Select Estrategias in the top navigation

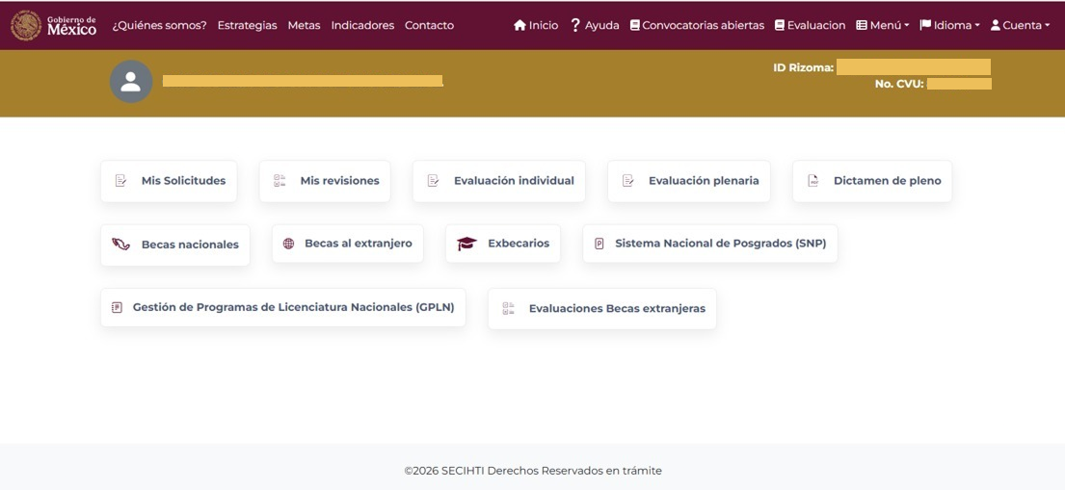[x=247, y=26]
